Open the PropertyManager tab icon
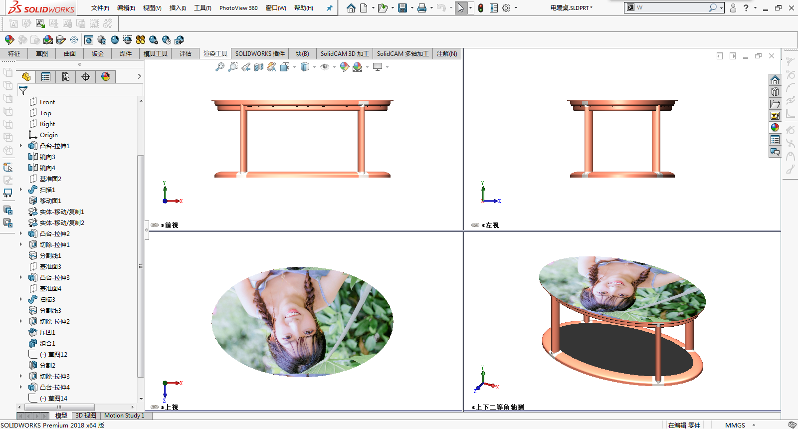 point(46,77)
